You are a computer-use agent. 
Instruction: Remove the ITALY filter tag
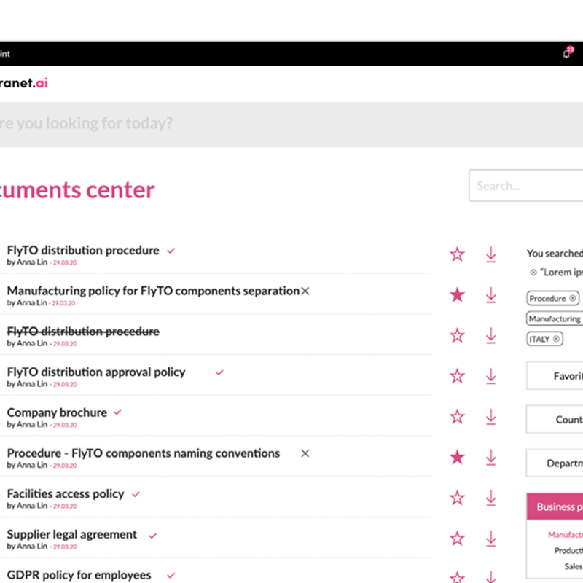point(557,339)
